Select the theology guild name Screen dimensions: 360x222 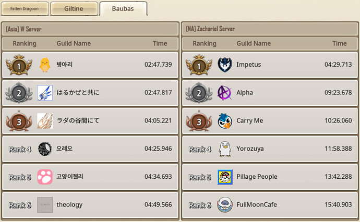click(x=69, y=205)
